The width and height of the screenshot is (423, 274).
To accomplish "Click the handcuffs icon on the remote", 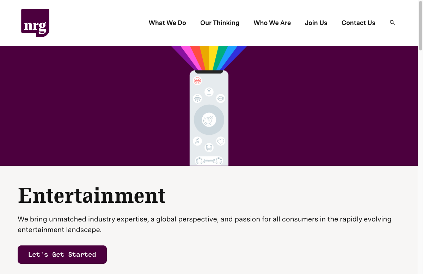I will click(209, 160).
